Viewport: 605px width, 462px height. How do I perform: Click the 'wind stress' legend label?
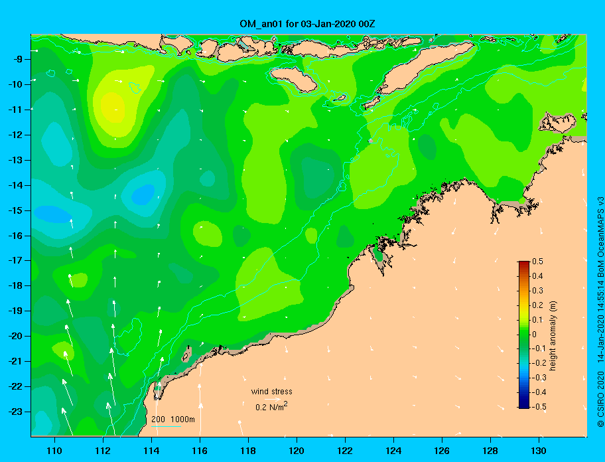[x=271, y=392]
